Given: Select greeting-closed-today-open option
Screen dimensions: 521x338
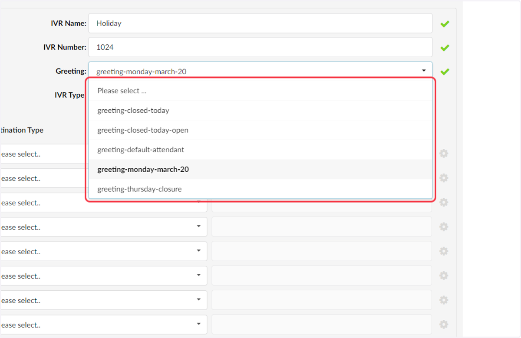Looking at the screenshot, I should tap(260, 130).
